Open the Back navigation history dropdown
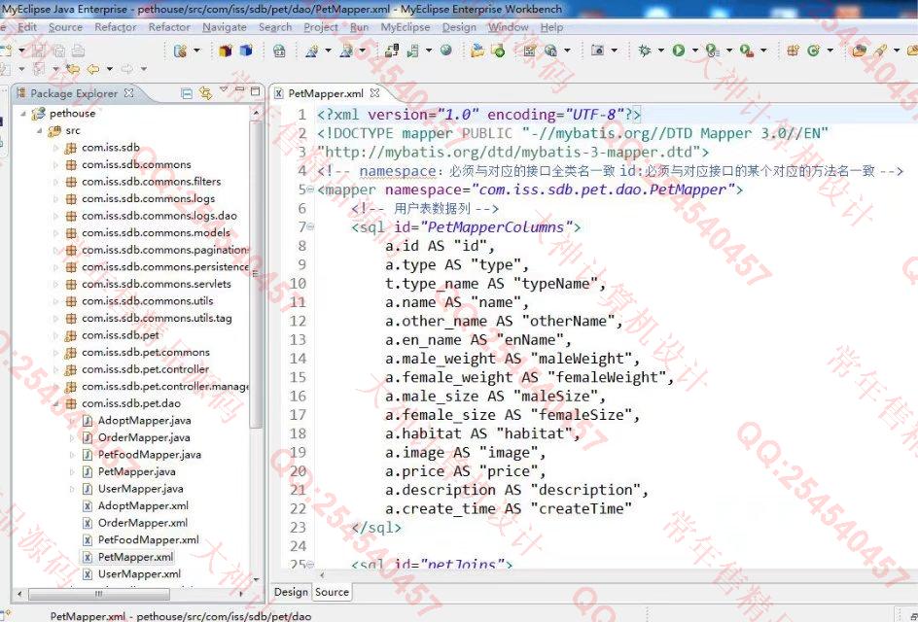The image size is (918, 622). tap(110, 69)
